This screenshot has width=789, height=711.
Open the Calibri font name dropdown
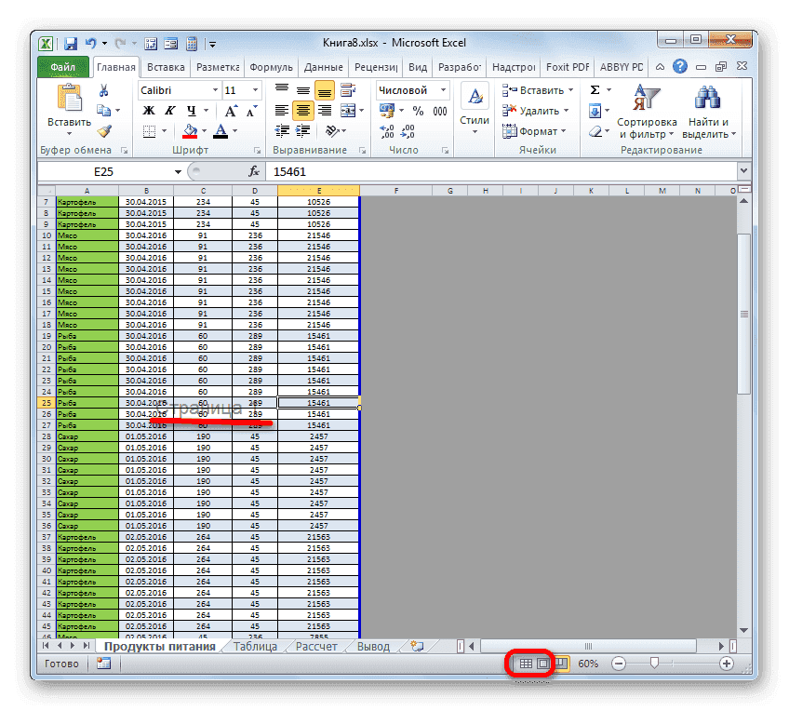pyautogui.click(x=214, y=90)
